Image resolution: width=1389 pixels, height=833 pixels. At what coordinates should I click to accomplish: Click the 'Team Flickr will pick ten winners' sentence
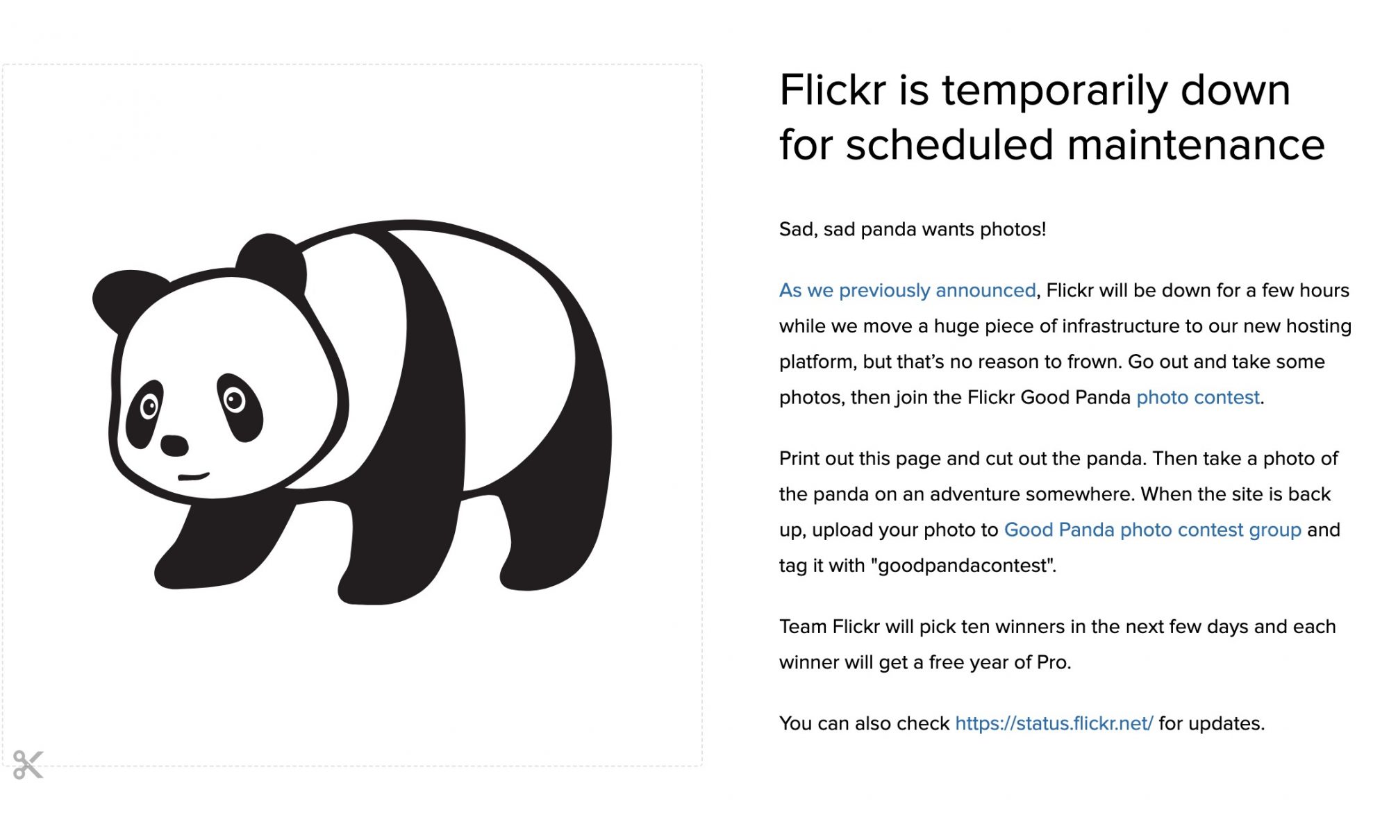(x=1058, y=644)
